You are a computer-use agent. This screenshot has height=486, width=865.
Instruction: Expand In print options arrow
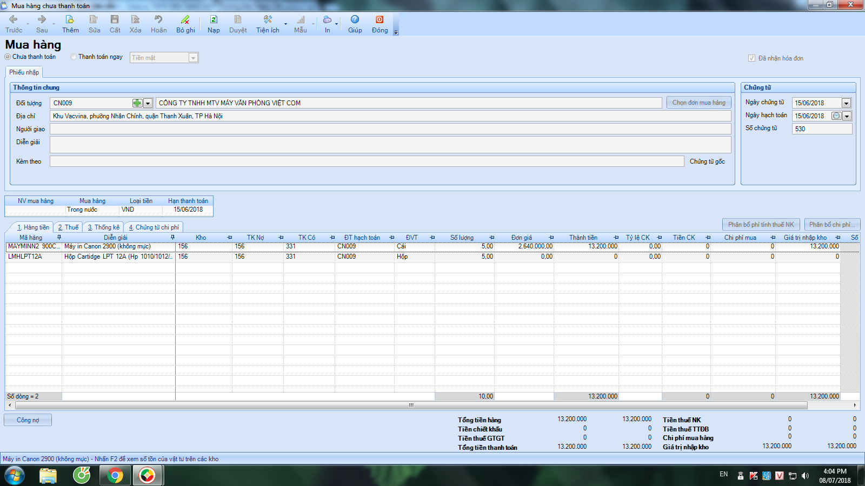[x=336, y=24]
